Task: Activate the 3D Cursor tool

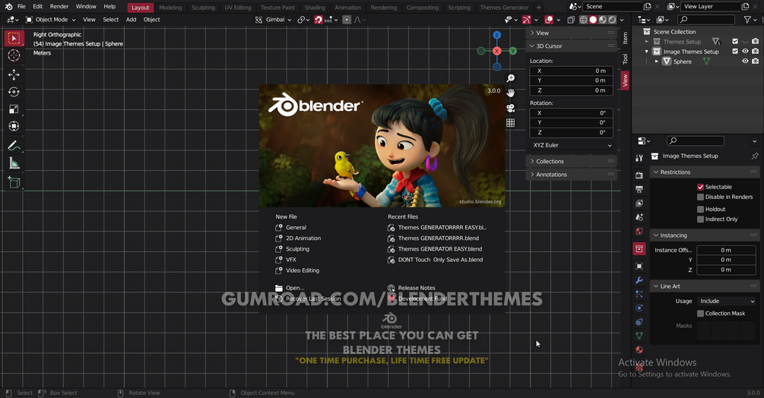Action: [14, 55]
